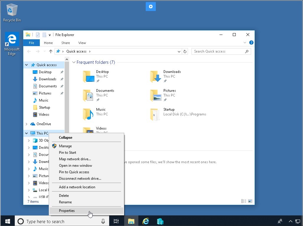
Task: Choose Rename in the context menu
Action: point(86,202)
